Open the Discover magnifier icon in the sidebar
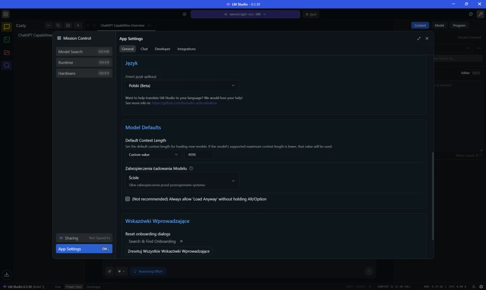 click(x=7, y=65)
